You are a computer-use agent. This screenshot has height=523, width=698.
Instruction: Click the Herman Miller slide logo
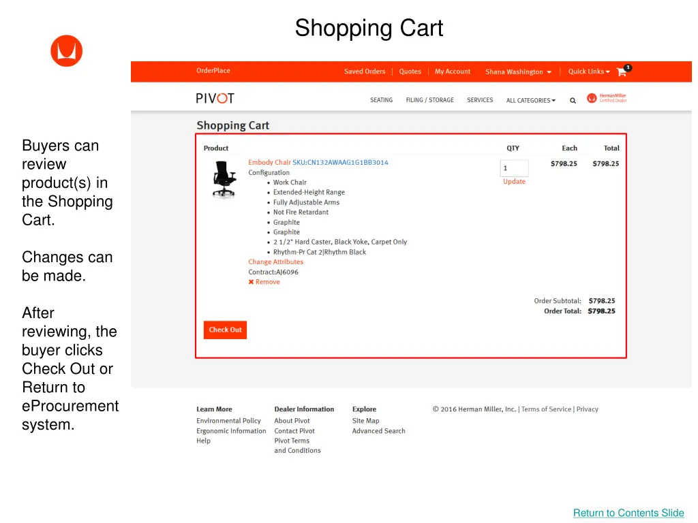click(66, 50)
